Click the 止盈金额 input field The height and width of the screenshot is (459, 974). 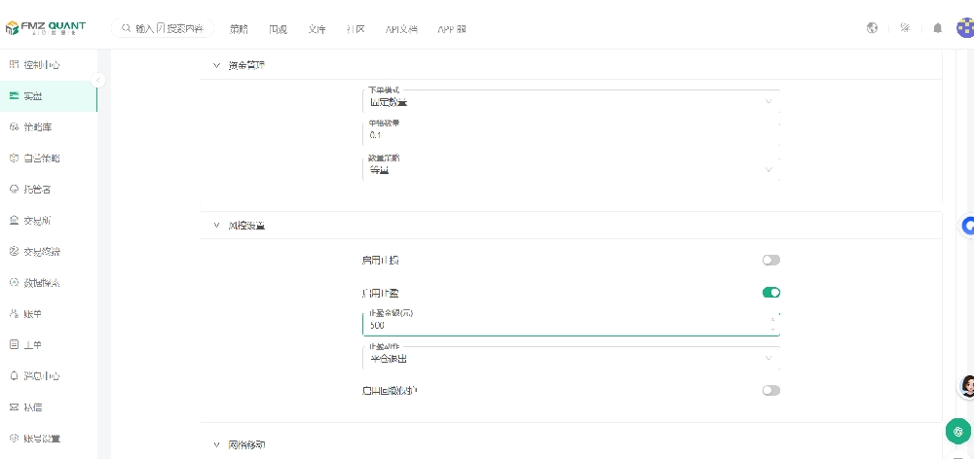coord(565,326)
